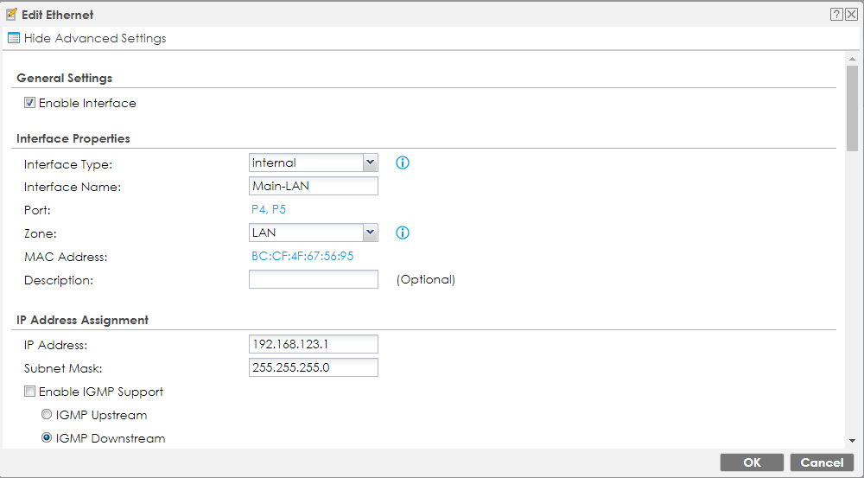This screenshot has height=478, width=864.
Task: Open the Interface Type dropdown
Action: pos(370,163)
